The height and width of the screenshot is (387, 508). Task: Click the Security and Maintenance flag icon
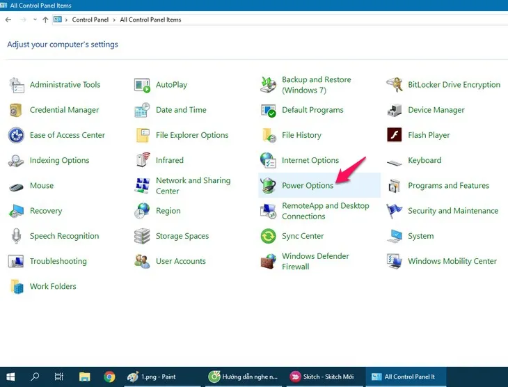pos(395,211)
